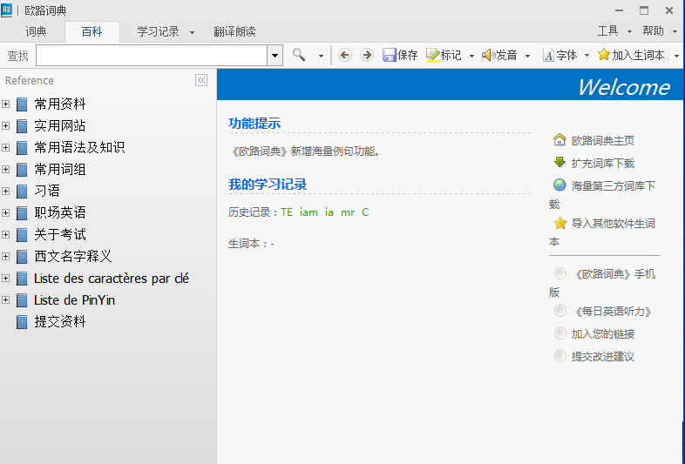Click the 功能提示 heading

[x=254, y=124]
